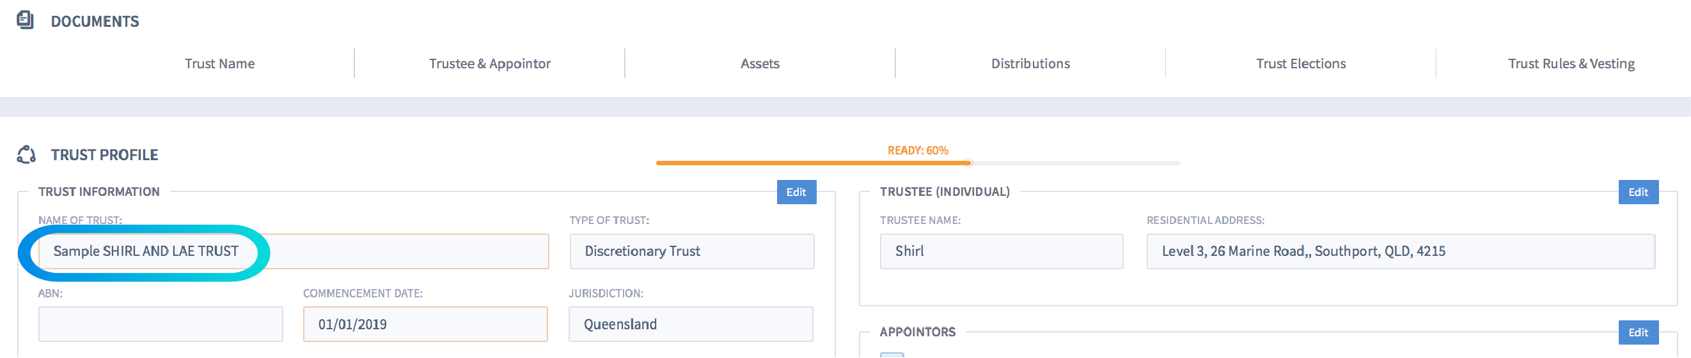Click the orange progress bar handle
The height and width of the screenshot is (358, 1691).
pos(968,163)
